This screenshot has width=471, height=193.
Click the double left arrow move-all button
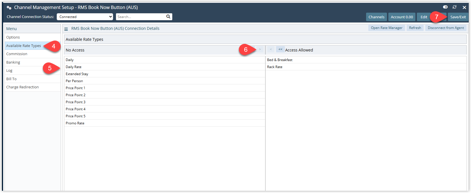(280, 49)
